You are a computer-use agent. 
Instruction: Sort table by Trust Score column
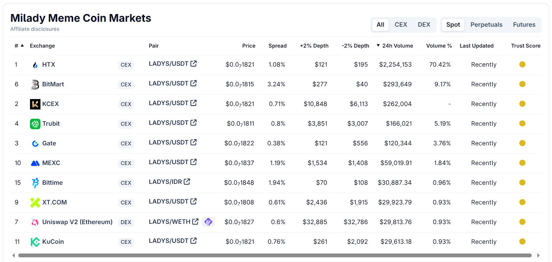(526, 46)
